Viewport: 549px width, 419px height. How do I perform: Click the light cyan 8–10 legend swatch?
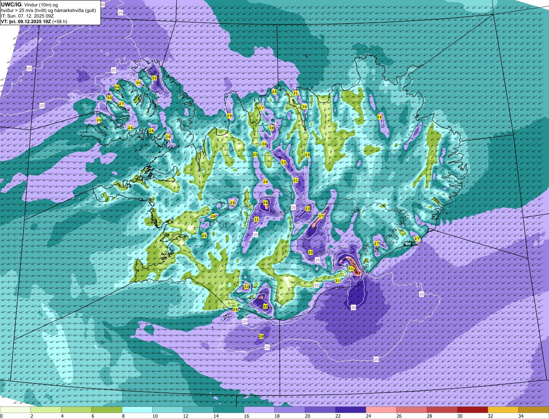coord(137,410)
